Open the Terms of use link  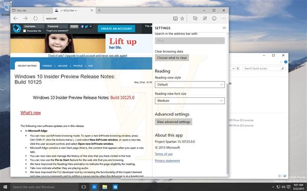164,154
